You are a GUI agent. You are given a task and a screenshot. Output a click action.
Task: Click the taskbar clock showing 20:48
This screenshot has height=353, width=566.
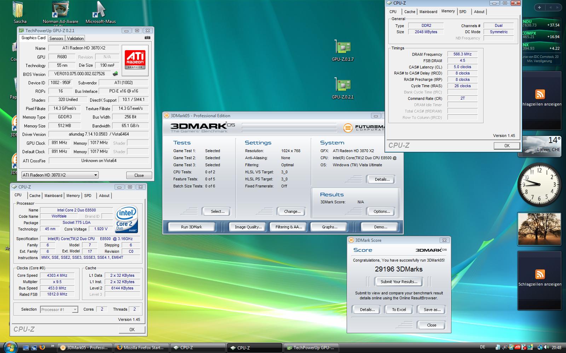point(556,347)
